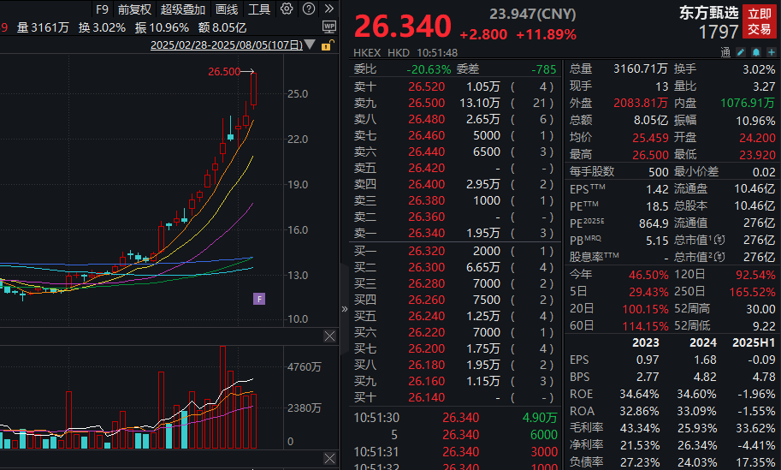Click the PE TTM 18.5 value
The height and width of the screenshot is (470, 781).
[657, 206]
